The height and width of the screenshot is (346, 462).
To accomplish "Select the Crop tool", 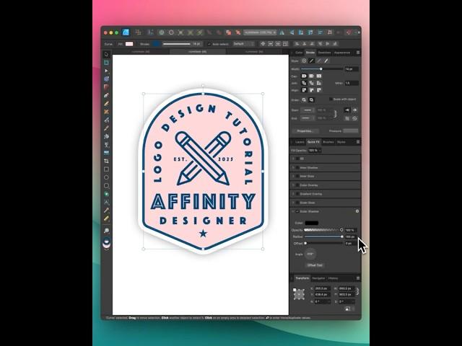I will pos(106,161).
